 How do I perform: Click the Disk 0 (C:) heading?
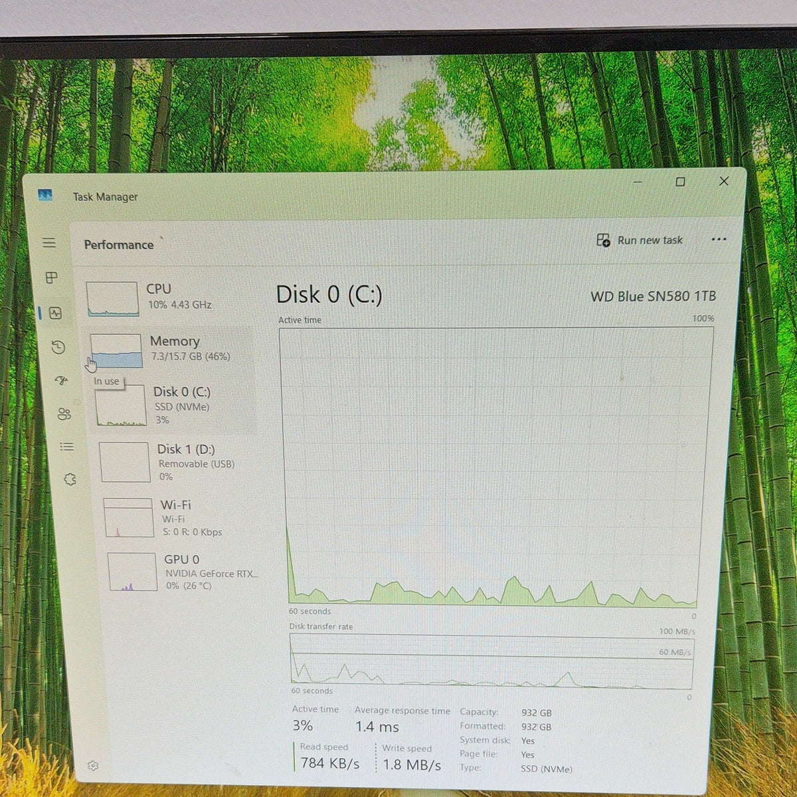(x=329, y=294)
